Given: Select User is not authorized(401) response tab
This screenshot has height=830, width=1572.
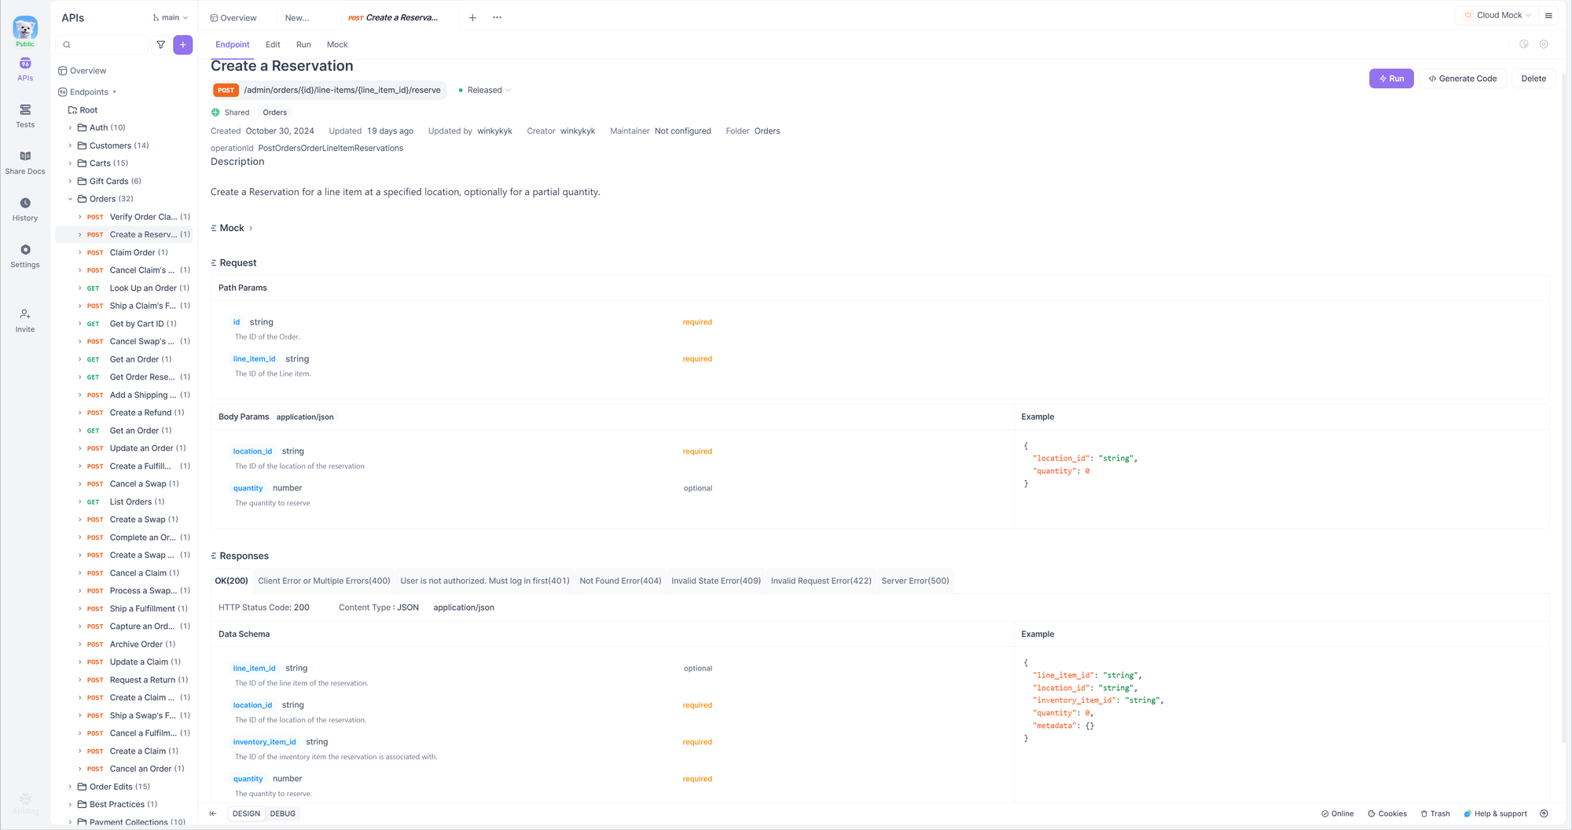Looking at the screenshot, I should tap(484, 581).
